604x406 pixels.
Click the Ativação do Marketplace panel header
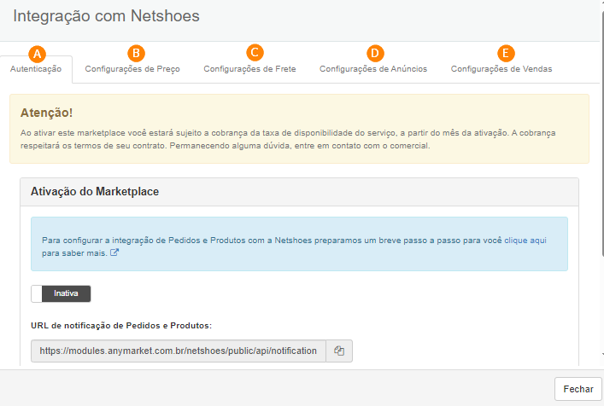tap(299, 191)
